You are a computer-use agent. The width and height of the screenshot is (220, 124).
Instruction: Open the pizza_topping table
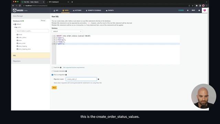click(23, 46)
